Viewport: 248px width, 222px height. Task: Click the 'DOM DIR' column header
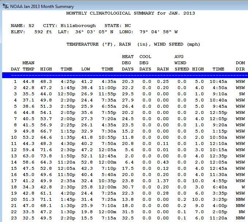[x=240, y=66]
